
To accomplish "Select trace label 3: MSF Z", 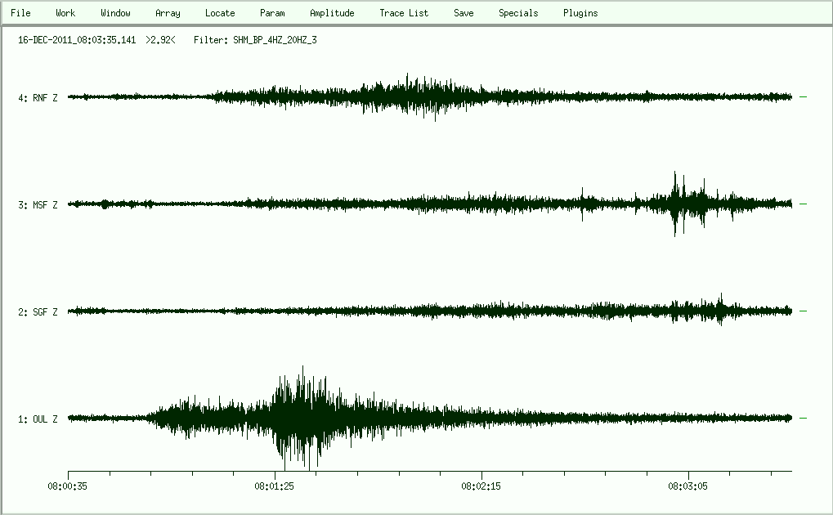I will (38, 205).
